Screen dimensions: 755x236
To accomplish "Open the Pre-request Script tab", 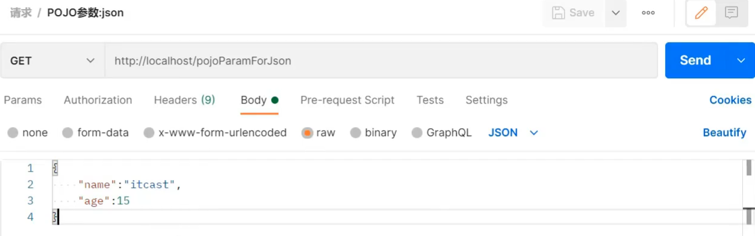I will point(347,100).
